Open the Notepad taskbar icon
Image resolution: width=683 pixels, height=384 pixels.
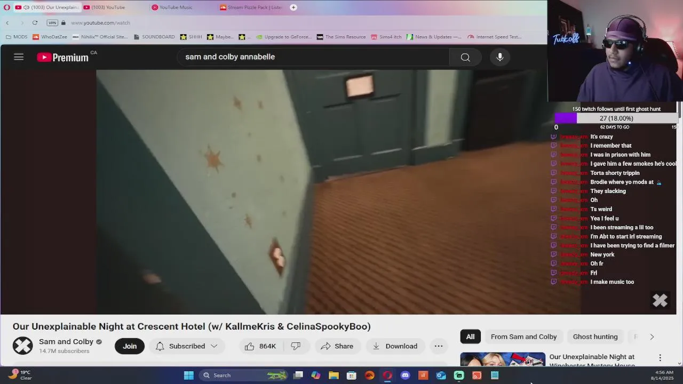click(495, 375)
